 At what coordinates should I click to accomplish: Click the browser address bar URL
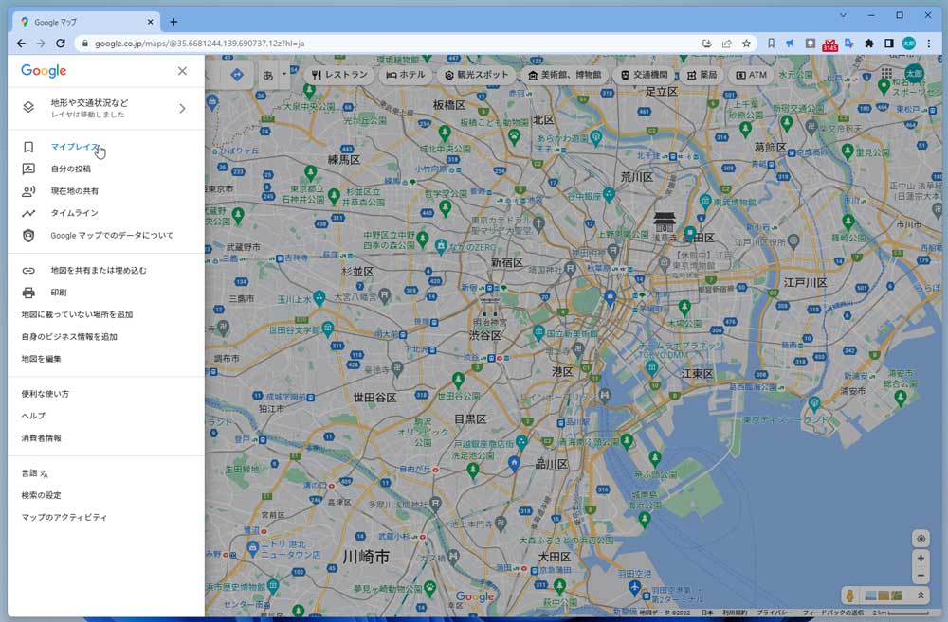coord(199,44)
